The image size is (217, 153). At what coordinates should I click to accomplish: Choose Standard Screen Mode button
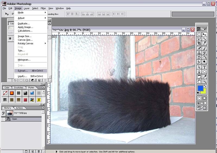click(199, 103)
